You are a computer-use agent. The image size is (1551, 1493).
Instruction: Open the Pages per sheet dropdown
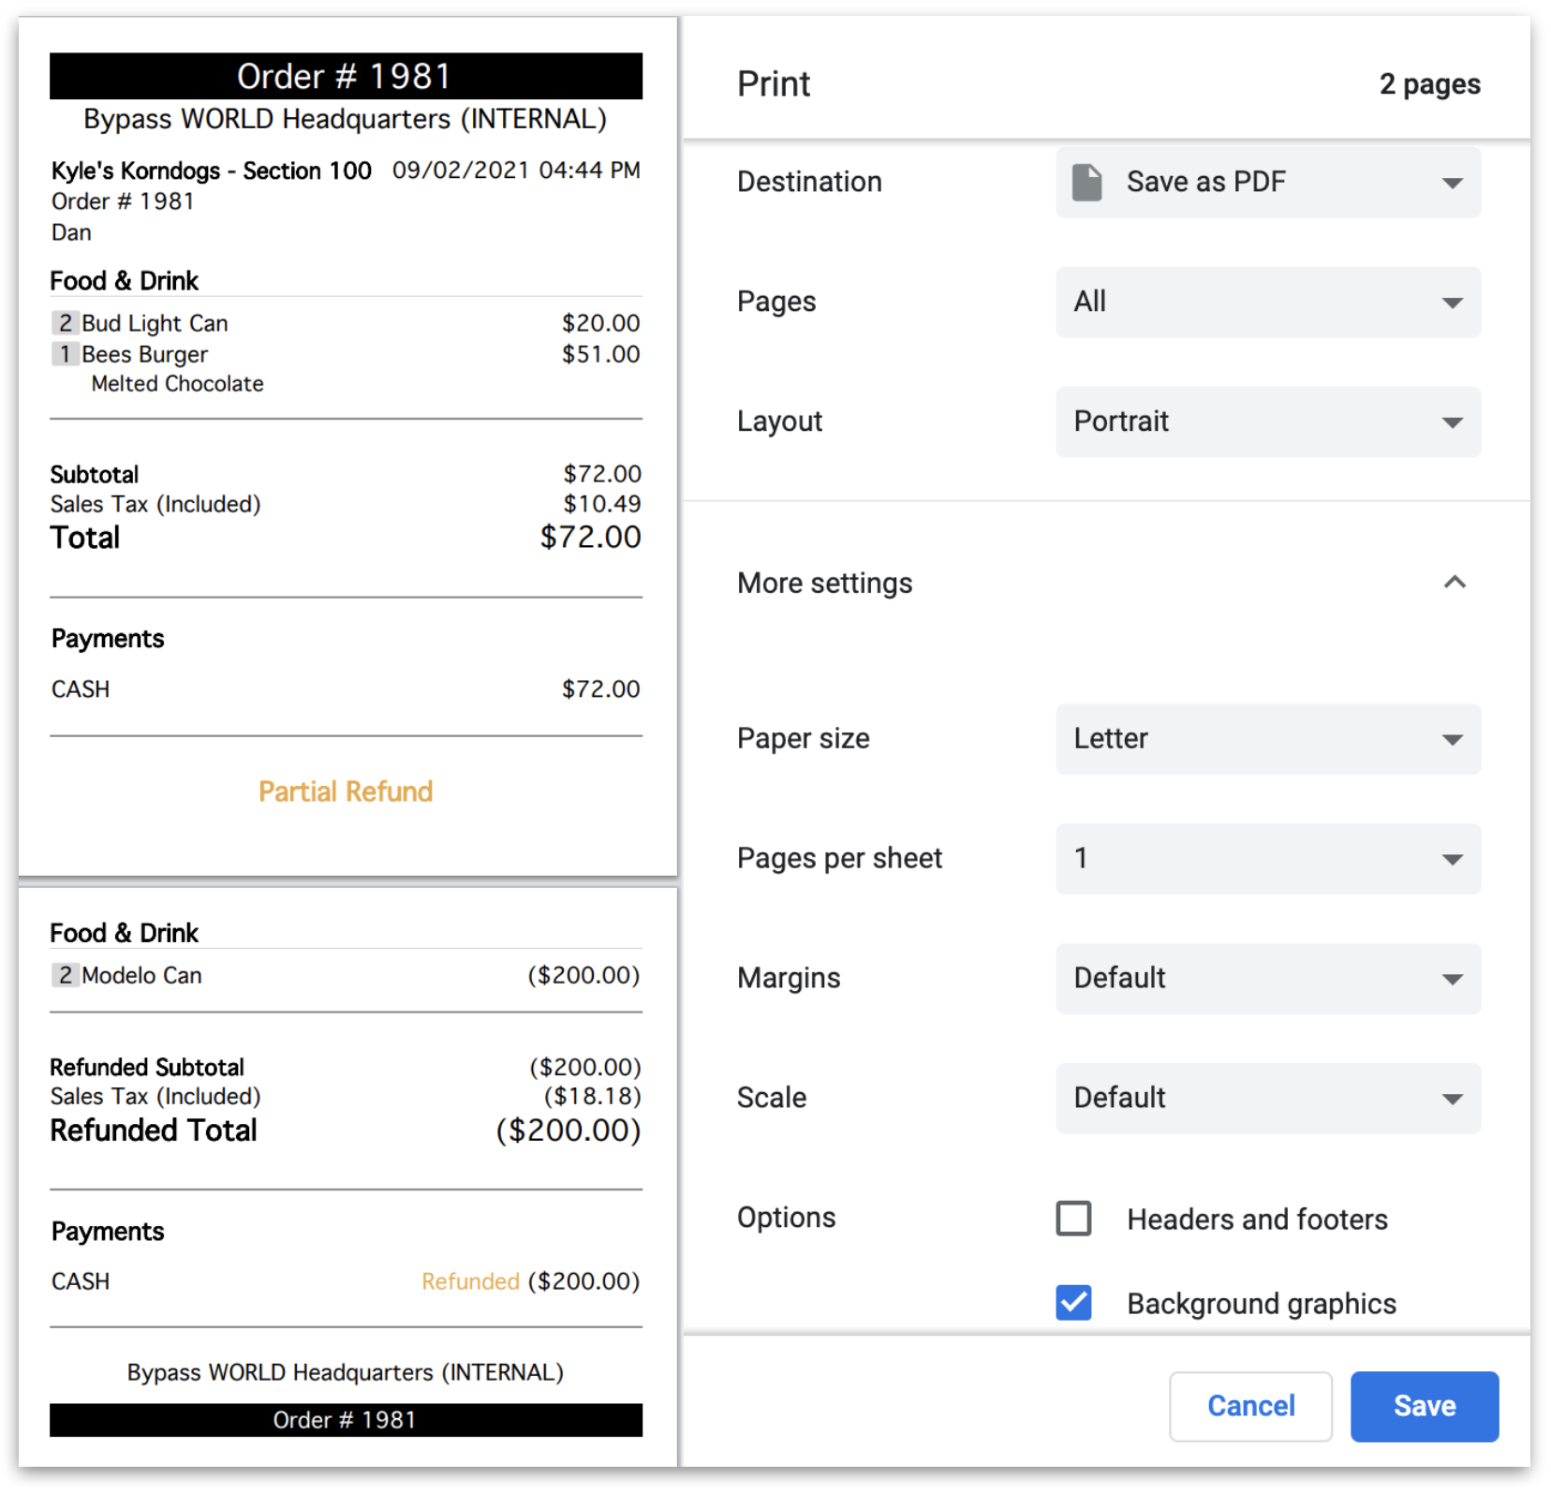click(x=1268, y=859)
